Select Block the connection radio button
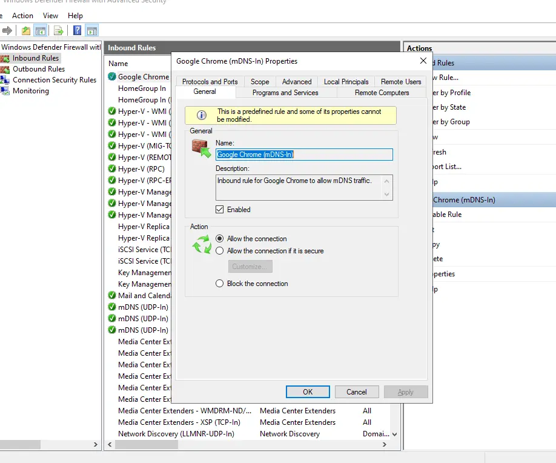 [219, 284]
